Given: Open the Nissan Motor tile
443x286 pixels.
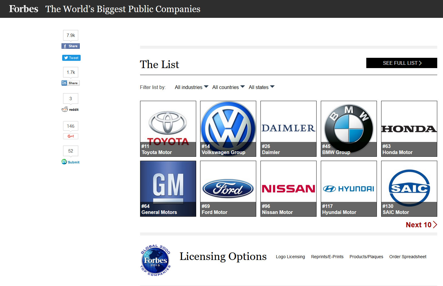Looking at the screenshot, I should point(288,189).
